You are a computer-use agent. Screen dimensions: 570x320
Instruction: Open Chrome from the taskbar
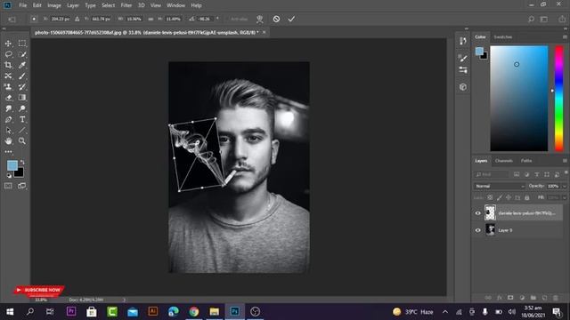point(194,312)
